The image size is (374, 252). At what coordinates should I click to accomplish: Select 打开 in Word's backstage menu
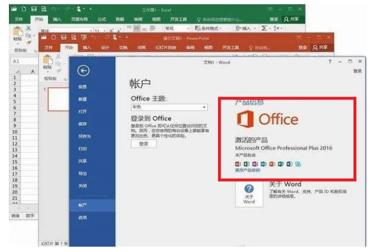point(82,112)
